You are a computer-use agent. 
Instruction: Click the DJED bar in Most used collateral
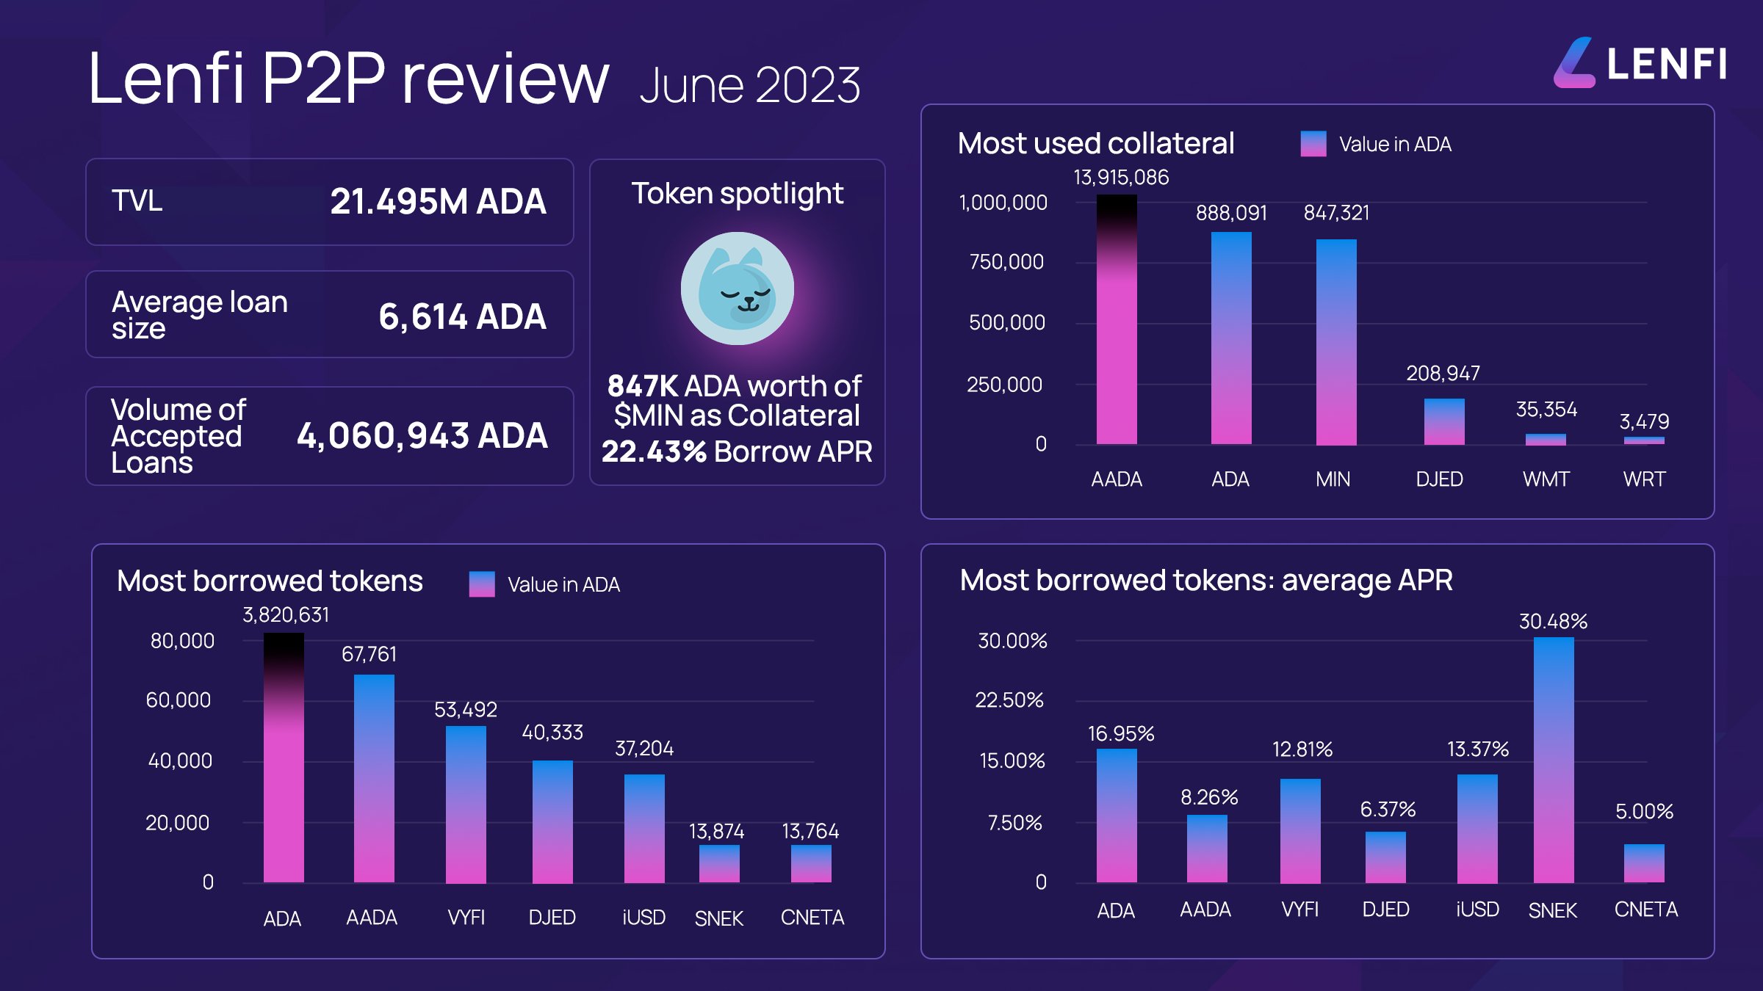point(1444,421)
